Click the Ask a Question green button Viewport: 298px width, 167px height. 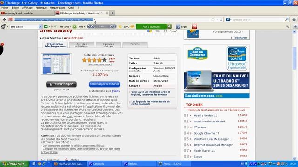tap(151, 26)
